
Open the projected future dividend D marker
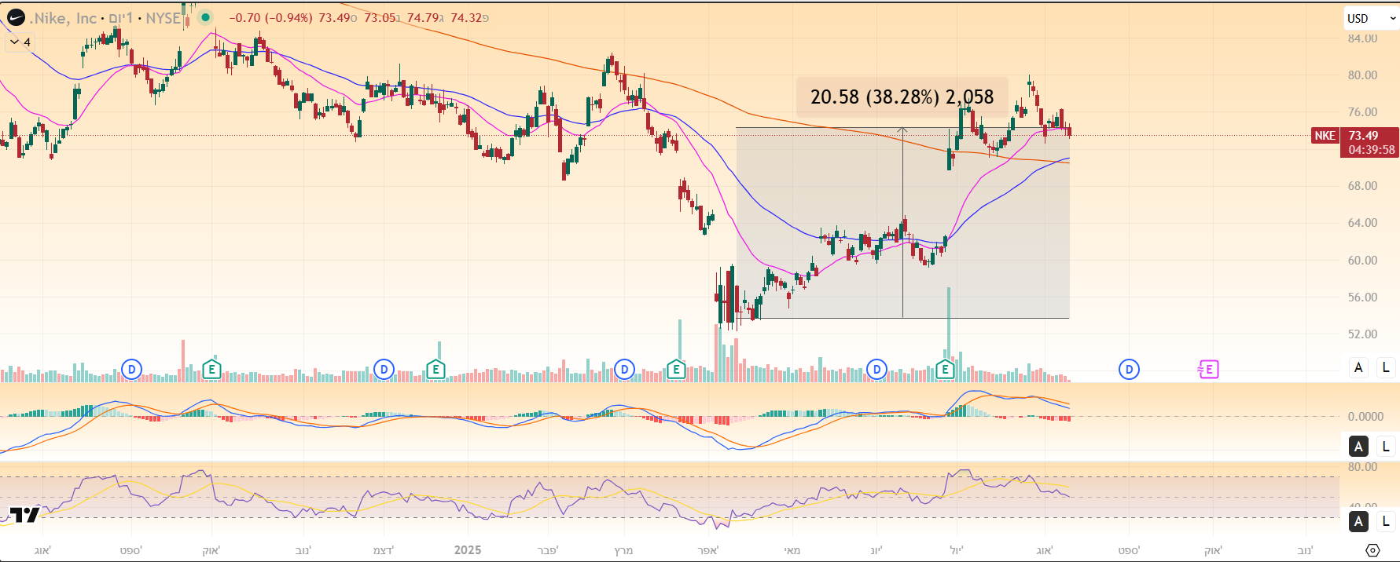click(x=1129, y=369)
